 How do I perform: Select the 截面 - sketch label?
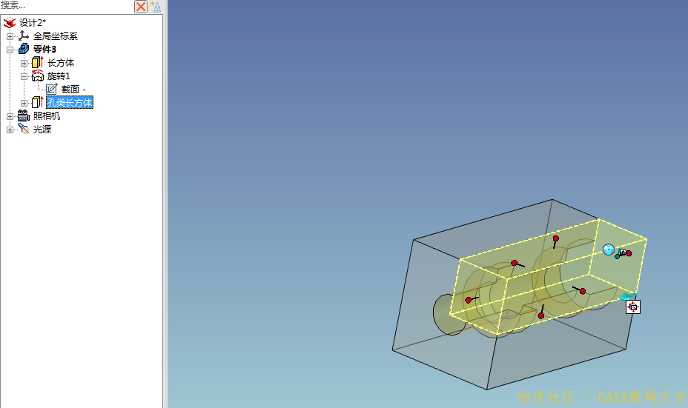pyautogui.click(x=73, y=90)
